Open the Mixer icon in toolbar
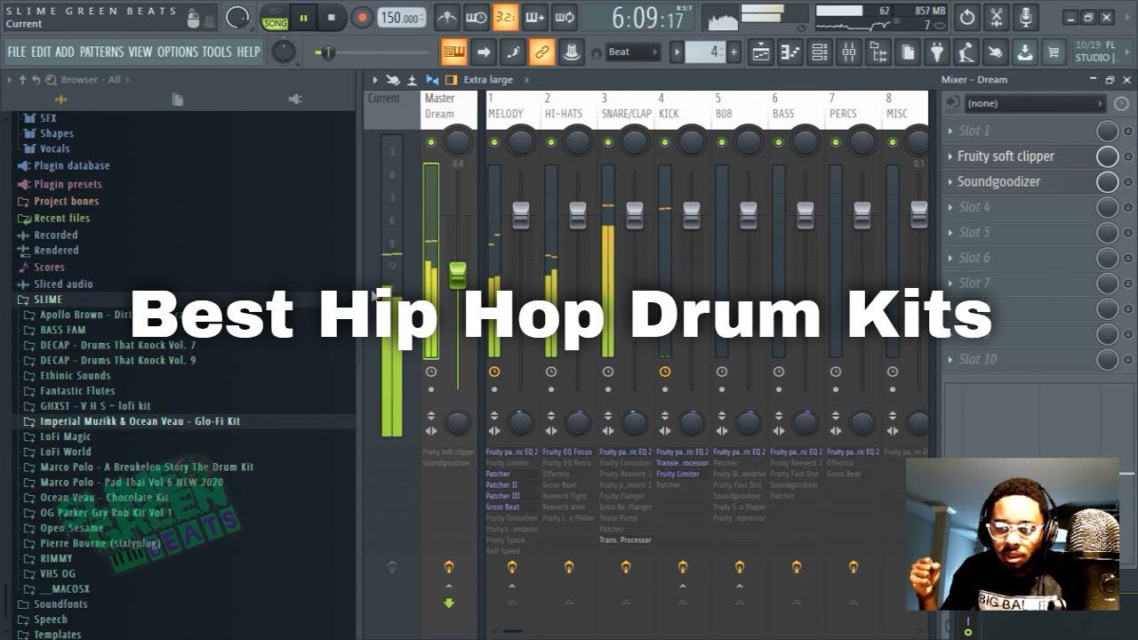Screen dimensions: 1138x640 pyautogui.click(x=848, y=52)
